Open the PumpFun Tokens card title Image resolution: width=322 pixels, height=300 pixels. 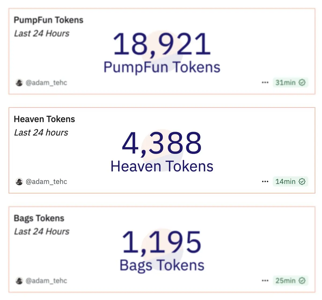point(49,20)
